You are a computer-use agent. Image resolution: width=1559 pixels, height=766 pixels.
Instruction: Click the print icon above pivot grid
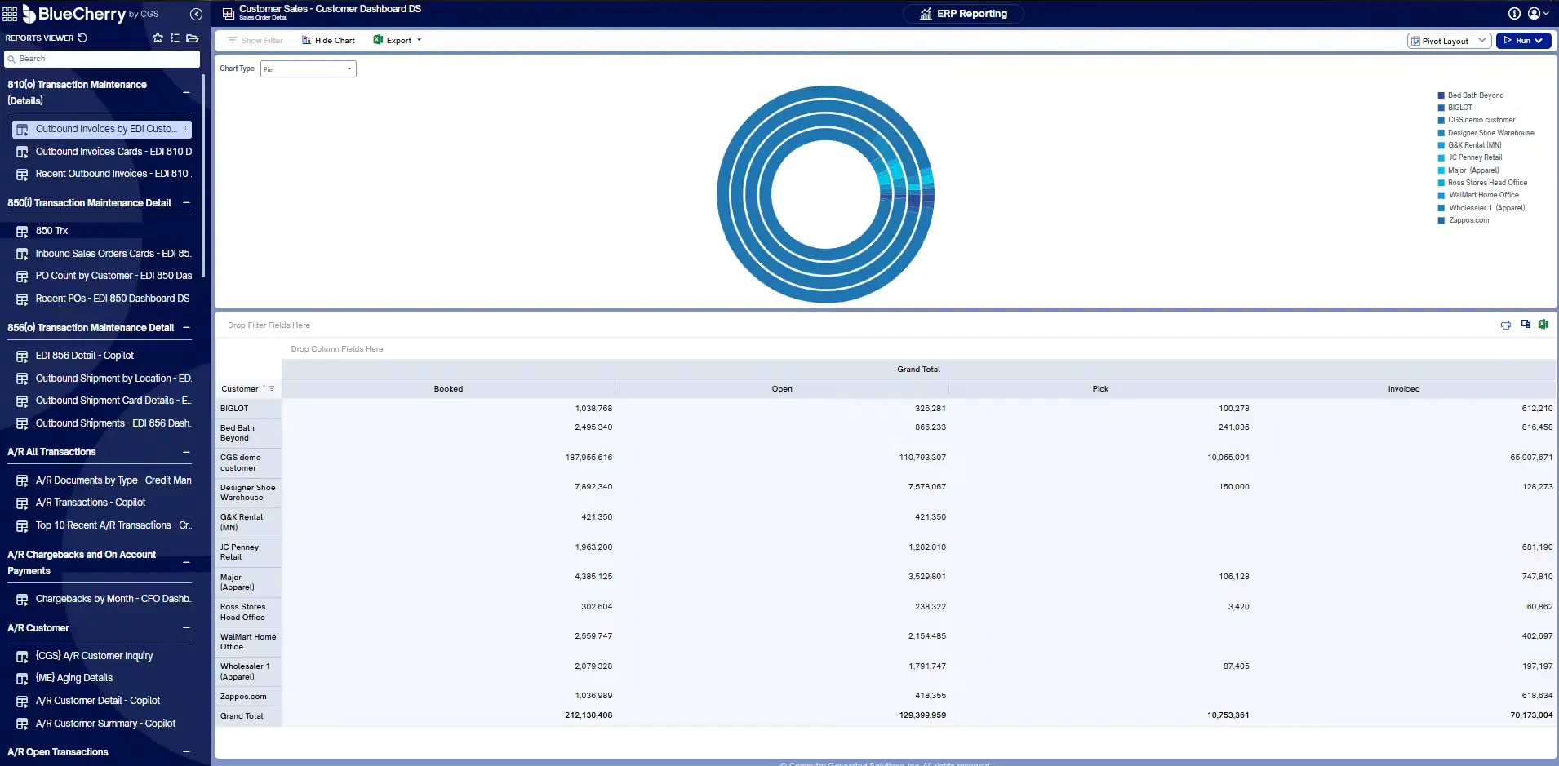point(1505,325)
